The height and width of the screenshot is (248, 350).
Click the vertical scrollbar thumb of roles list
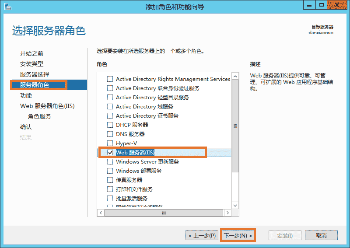(235, 126)
